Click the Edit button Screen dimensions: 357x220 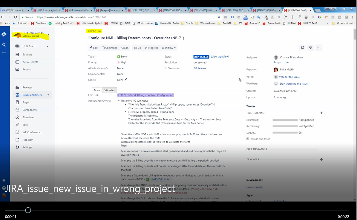(94, 48)
